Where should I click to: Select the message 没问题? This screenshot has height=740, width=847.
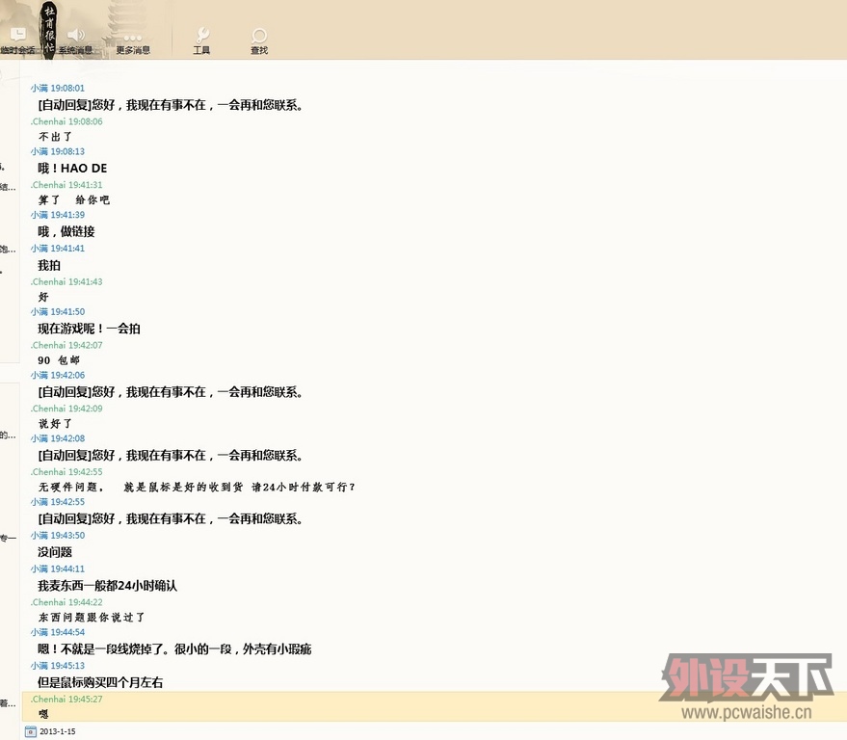tap(55, 552)
